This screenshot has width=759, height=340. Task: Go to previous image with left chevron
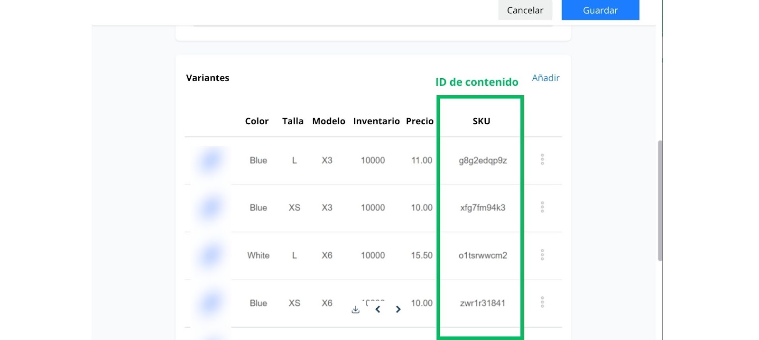pyautogui.click(x=378, y=310)
